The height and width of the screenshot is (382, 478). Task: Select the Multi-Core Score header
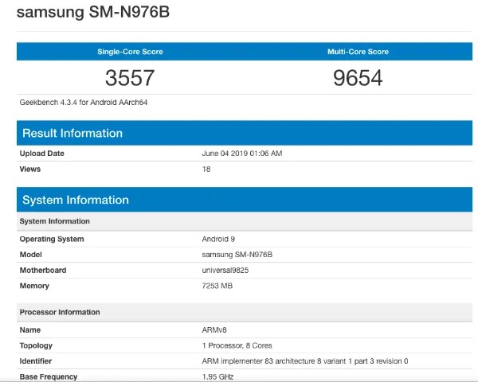(358, 52)
